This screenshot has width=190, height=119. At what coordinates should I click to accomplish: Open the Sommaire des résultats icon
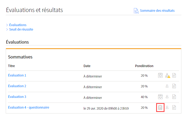(136, 11)
